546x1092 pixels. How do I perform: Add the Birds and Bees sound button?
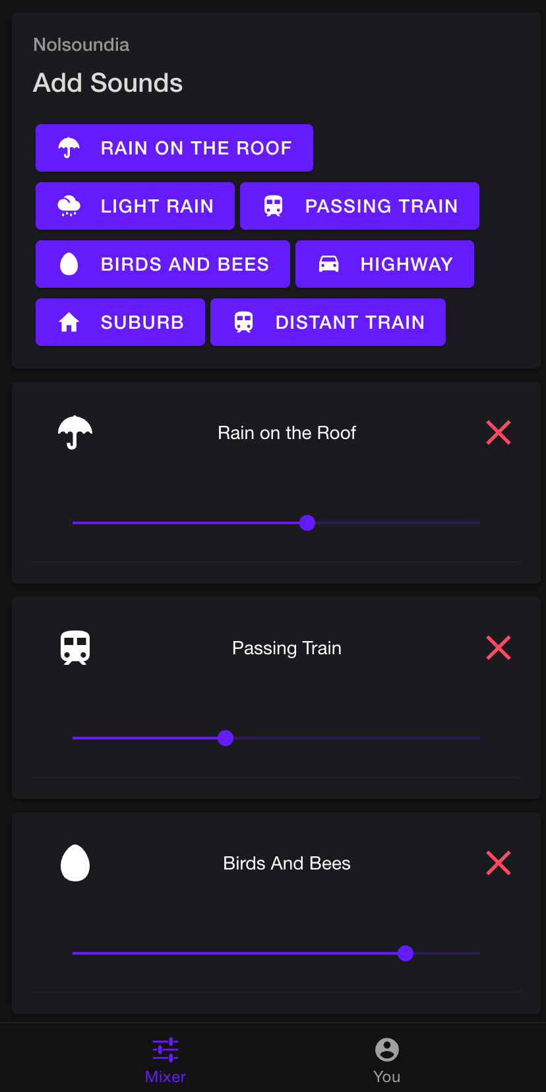tap(163, 264)
